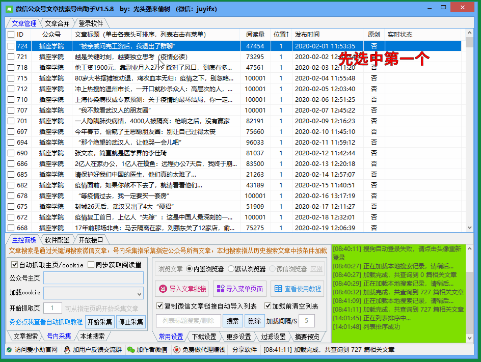Sort list by 文章标题 column header

point(156,34)
